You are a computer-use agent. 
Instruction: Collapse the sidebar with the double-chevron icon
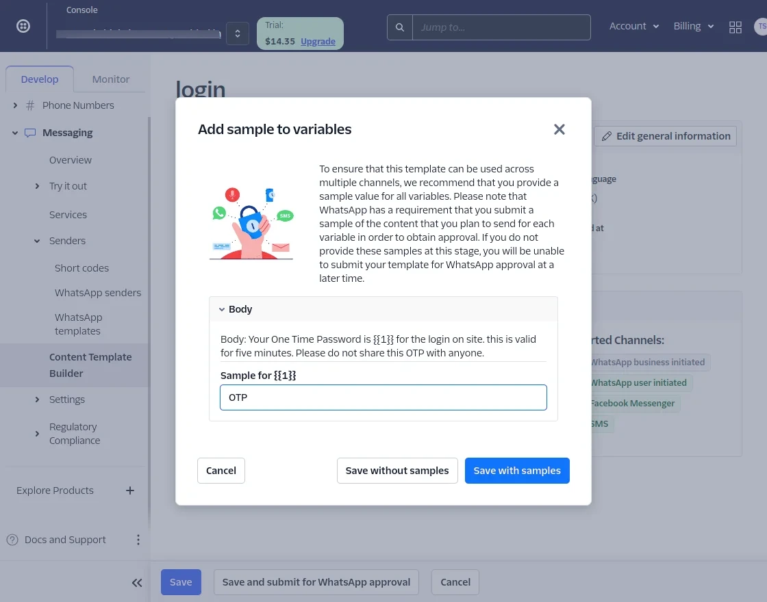(137, 582)
